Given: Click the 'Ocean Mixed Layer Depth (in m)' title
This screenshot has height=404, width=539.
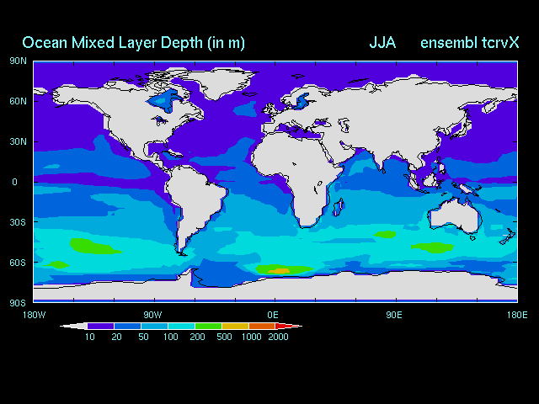Looking at the screenshot, I should (x=133, y=42).
